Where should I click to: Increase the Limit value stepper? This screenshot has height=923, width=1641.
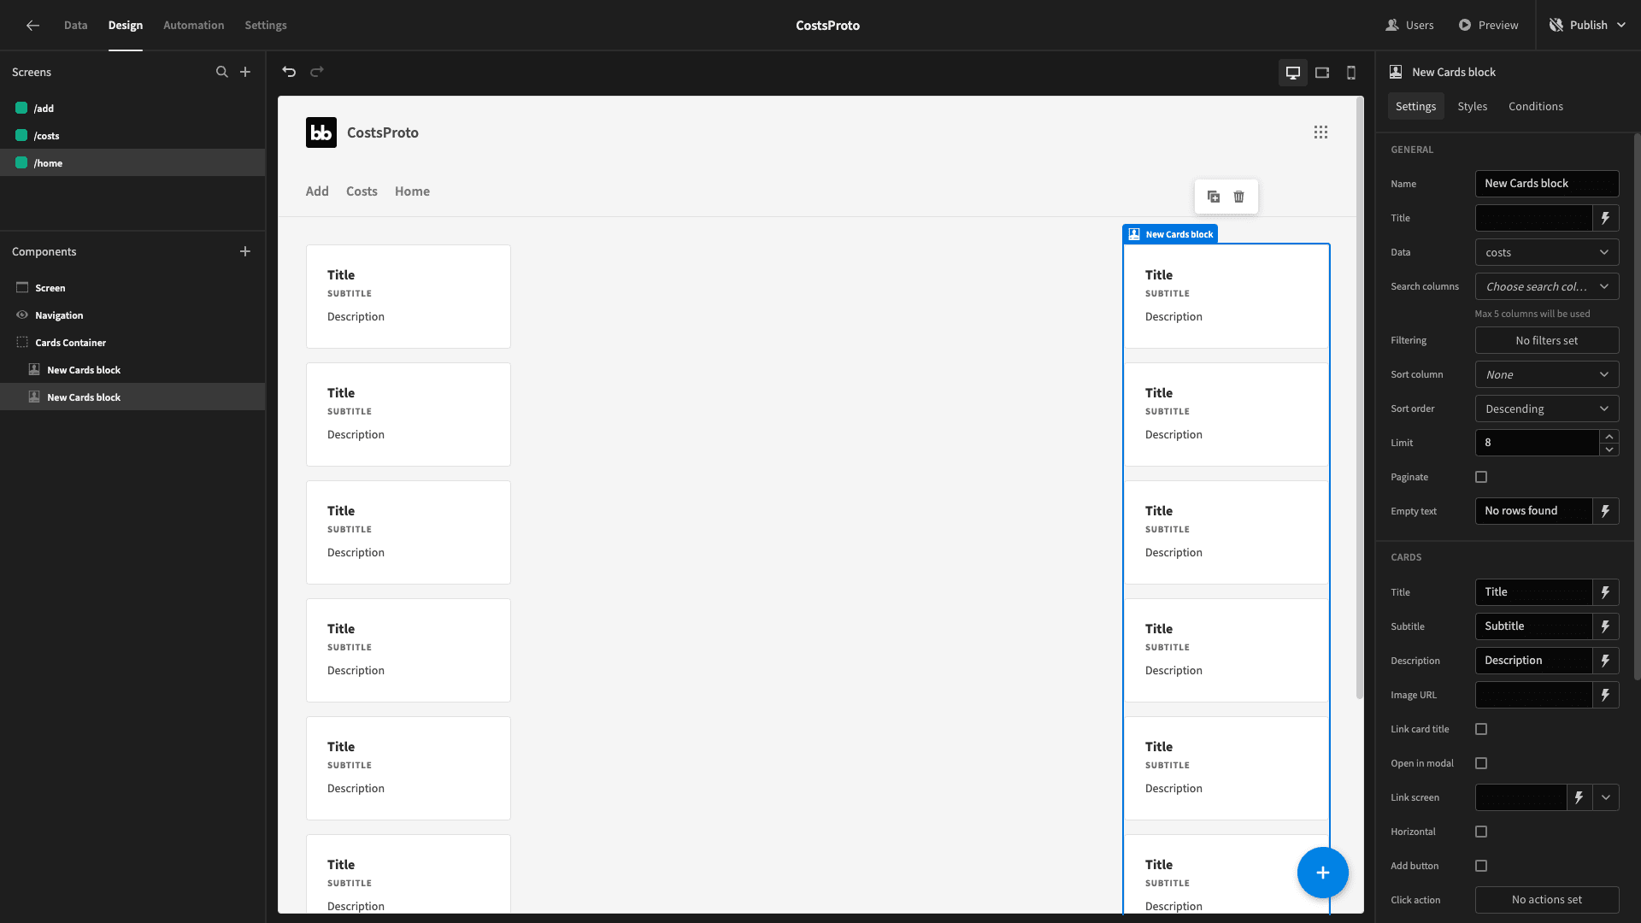tap(1609, 437)
